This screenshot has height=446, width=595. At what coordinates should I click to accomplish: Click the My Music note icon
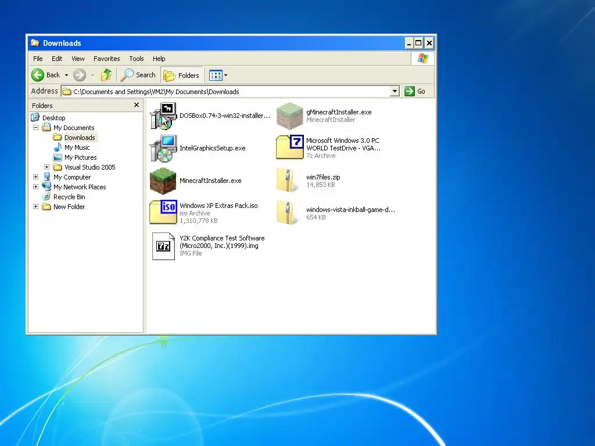coord(58,147)
